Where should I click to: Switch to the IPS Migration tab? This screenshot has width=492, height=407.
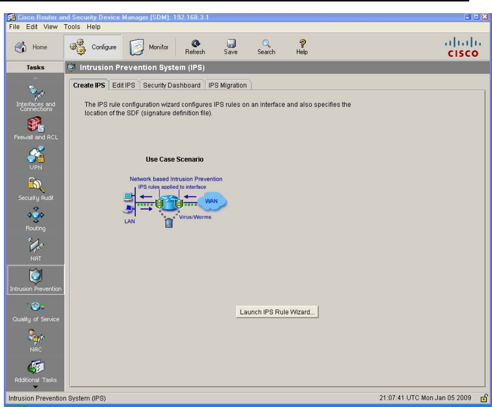tap(227, 85)
